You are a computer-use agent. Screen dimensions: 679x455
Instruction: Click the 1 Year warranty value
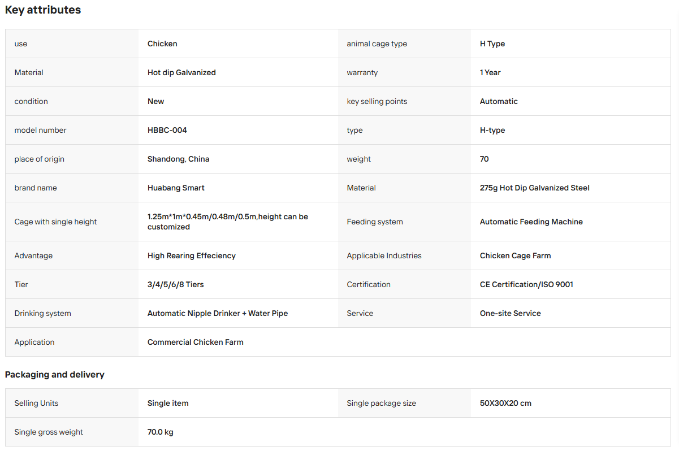click(x=490, y=72)
